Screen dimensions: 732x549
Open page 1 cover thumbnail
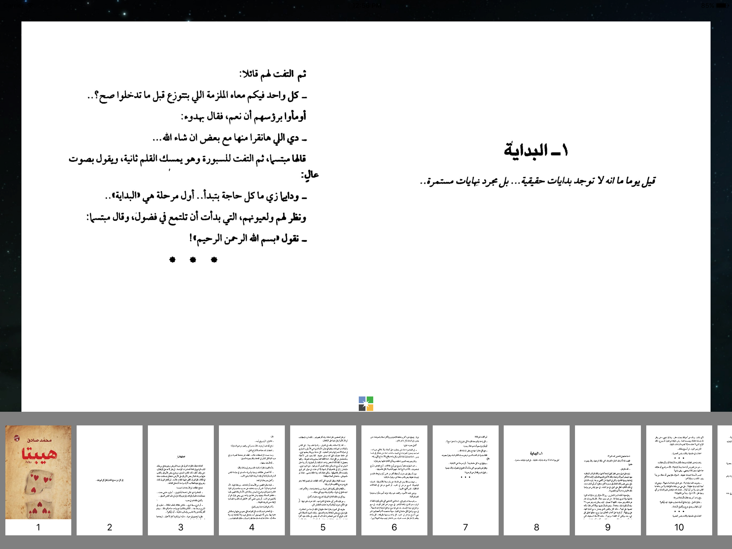[38, 480]
